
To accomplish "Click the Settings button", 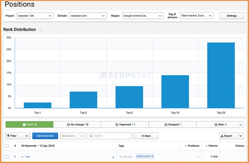I will coord(232,16).
